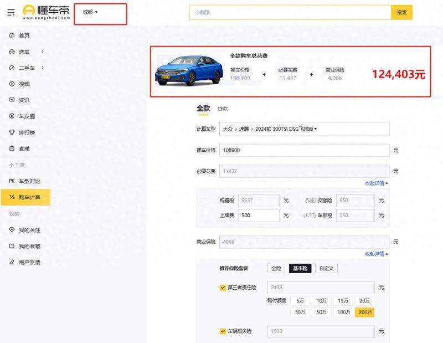Click the 直播 live icon

click(x=12, y=149)
